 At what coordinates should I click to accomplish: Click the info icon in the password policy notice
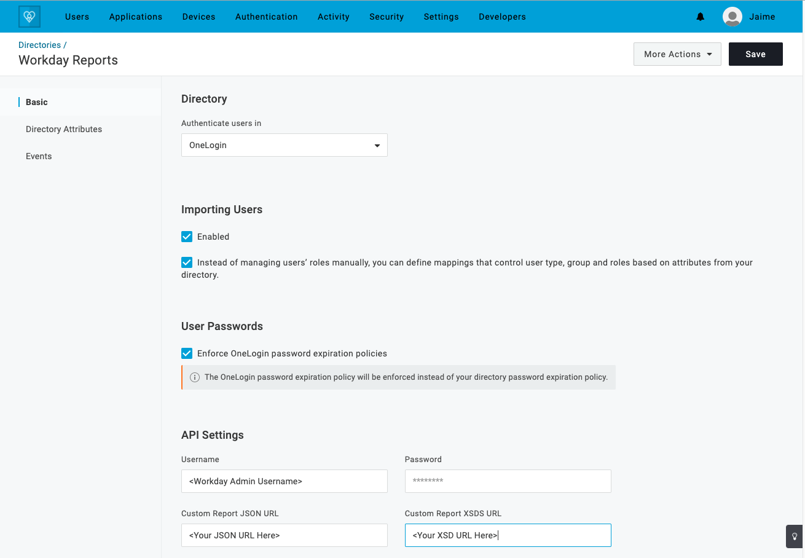[195, 377]
